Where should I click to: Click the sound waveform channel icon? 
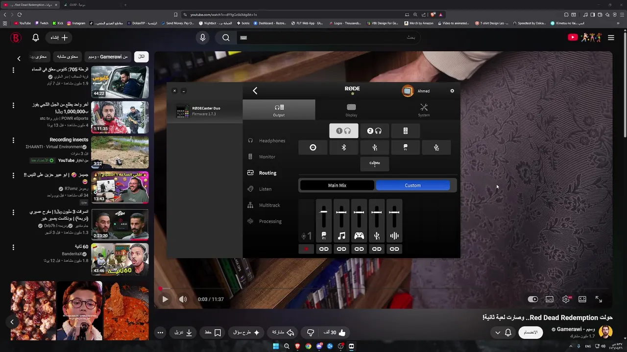394,236
